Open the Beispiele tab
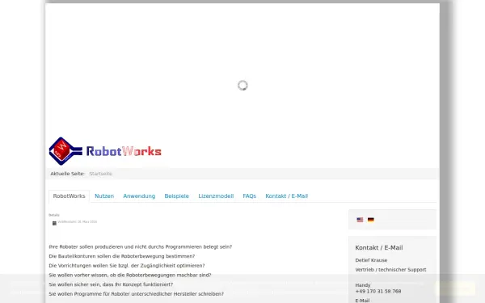 [176, 196]
